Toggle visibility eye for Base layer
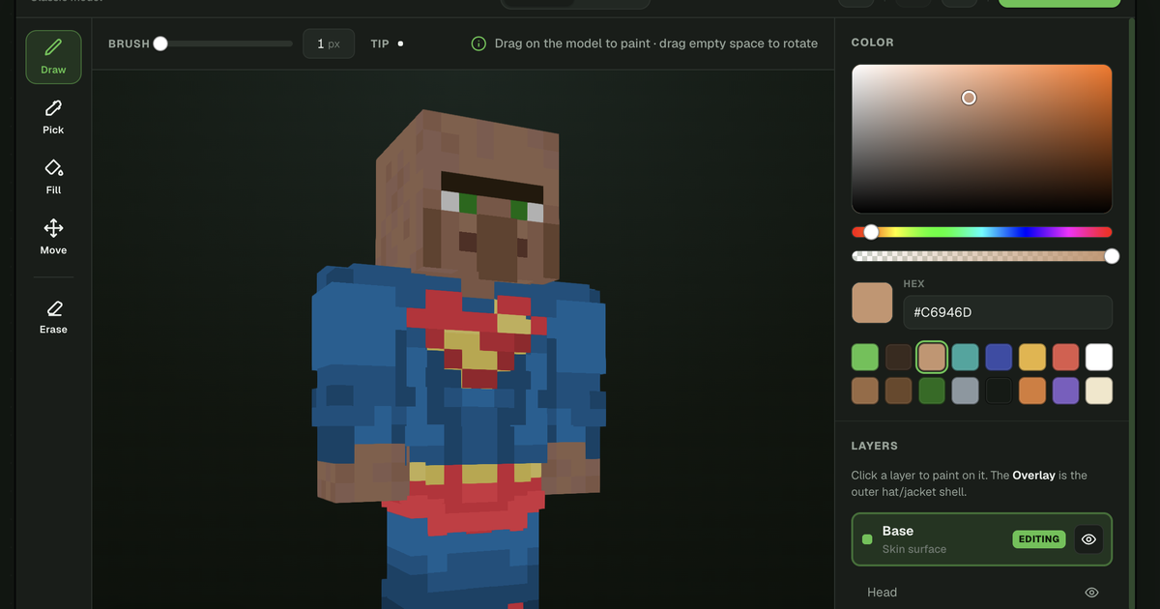This screenshot has width=1160, height=609. pos(1088,539)
